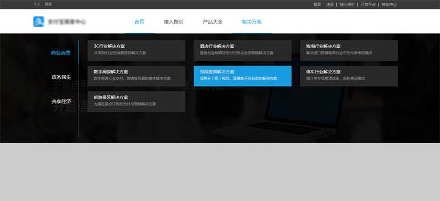The image size is (440, 201).
Task: Click the blue site logo icon
Action: coord(38,21)
